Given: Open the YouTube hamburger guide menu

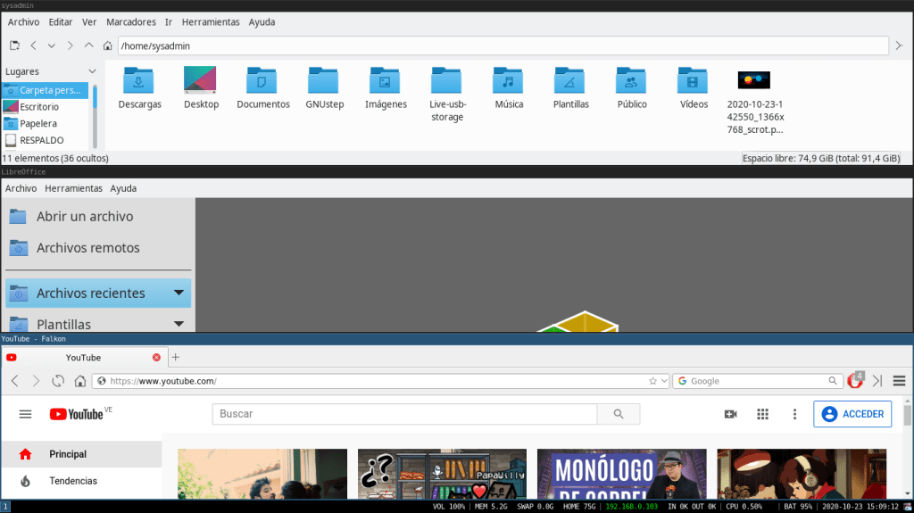Looking at the screenshot, I should (x=25, y=414).
